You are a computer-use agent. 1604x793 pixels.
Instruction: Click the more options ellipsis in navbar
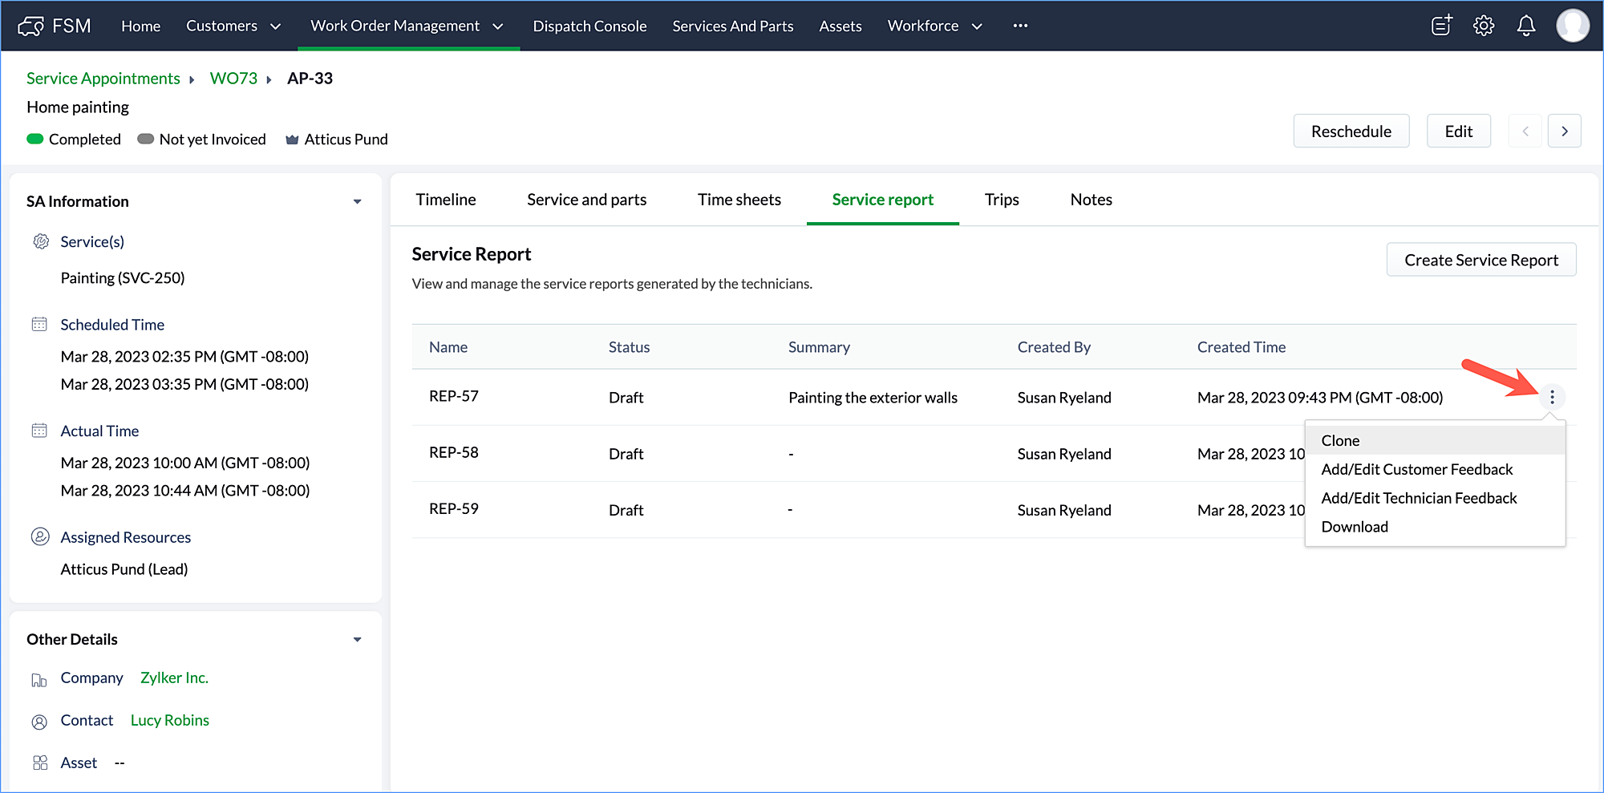[1020, 26]
